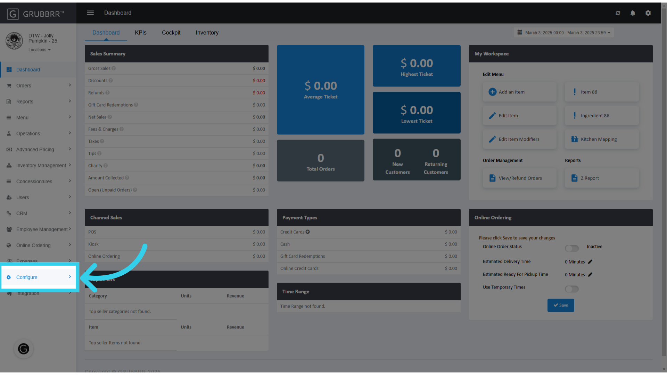Open the settings gear in header
This screenshot has width=667, height=375.
pyautogui.click(x=648, y=13)
